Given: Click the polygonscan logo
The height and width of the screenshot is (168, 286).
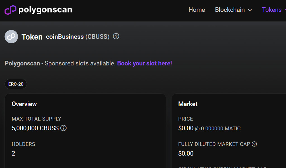Looking at the screenshot, I should click(x=38, y=10).
